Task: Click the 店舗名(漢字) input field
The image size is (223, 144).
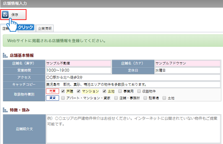Action: pos(78,63)
